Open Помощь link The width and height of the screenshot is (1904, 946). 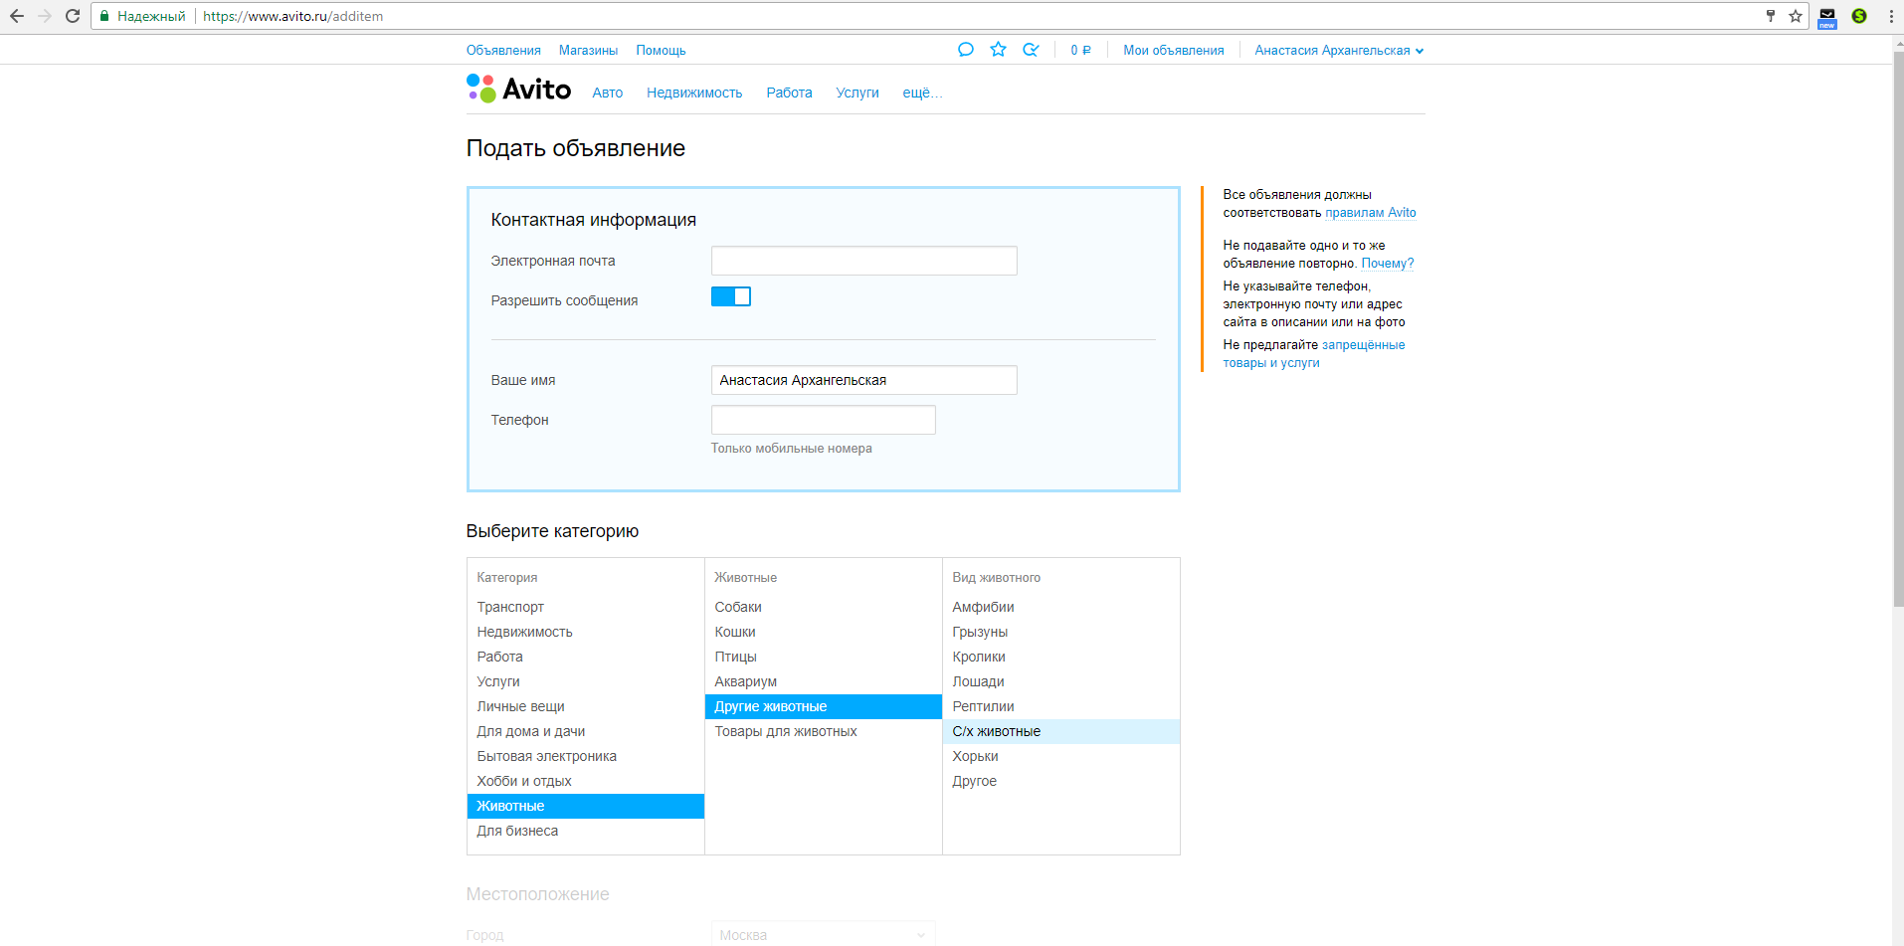[x=661, y=51]
